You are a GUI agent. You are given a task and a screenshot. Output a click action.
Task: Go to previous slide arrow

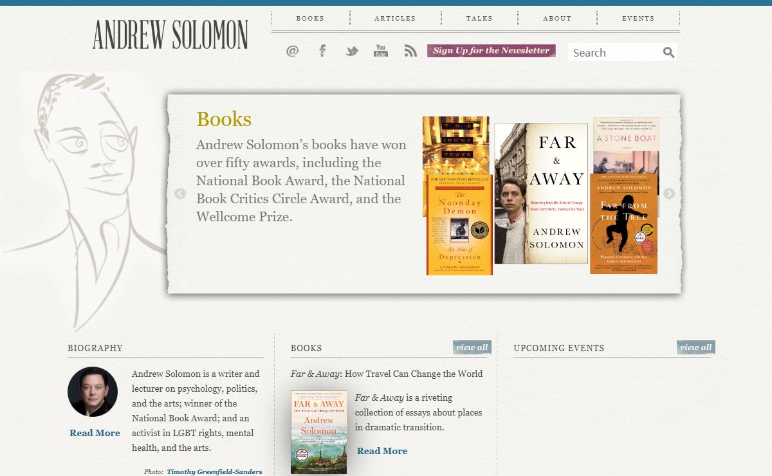(180, 194)
